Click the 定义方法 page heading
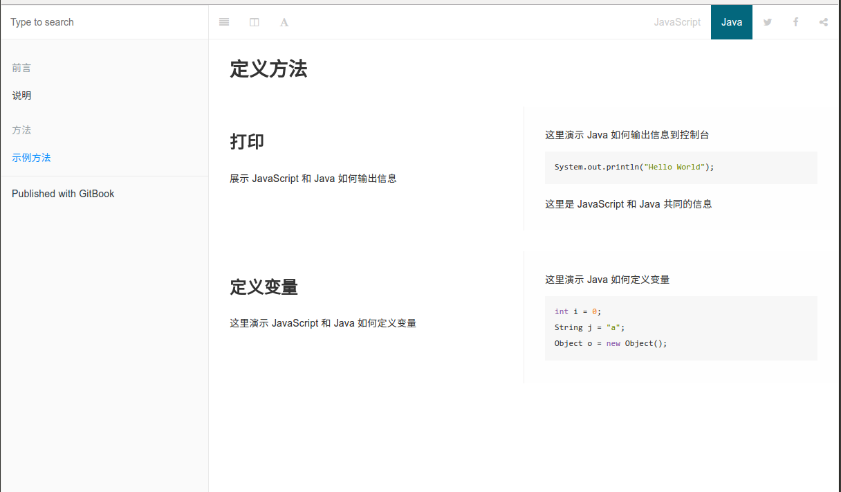841x492 pixels. click(268, 69)
